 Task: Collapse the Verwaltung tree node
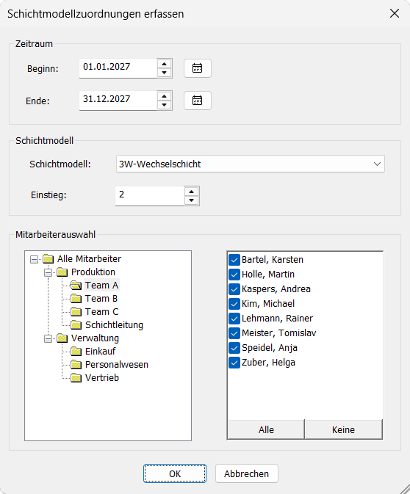[48, 338]
